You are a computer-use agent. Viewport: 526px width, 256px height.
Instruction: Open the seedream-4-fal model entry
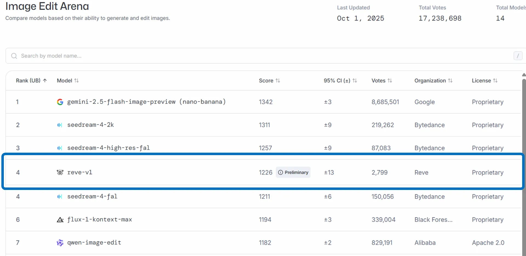coord(92,197)
